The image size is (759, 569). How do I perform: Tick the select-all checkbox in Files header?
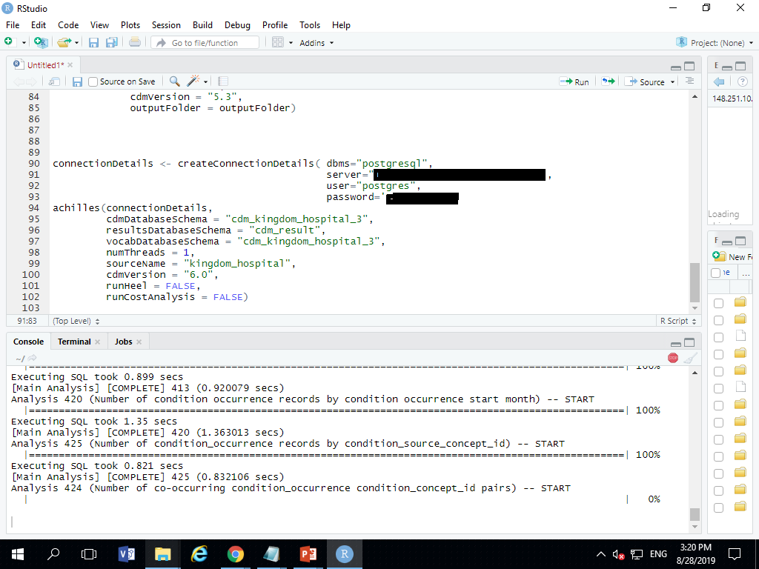[x=715, y=273]
